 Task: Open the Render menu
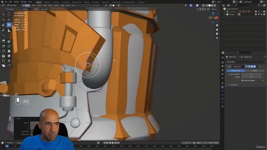(x=16, y=2)
